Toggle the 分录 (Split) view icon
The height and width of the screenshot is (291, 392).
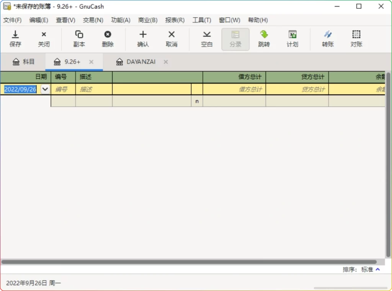coord(235,38)
